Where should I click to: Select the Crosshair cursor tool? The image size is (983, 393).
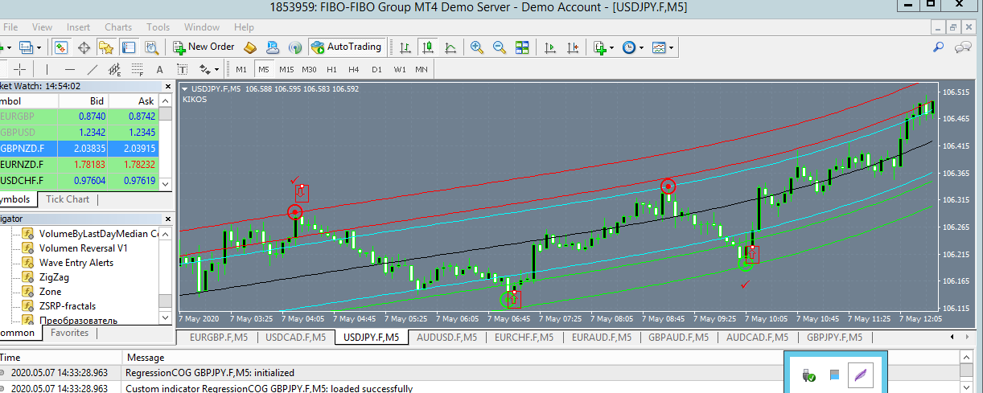20,69
